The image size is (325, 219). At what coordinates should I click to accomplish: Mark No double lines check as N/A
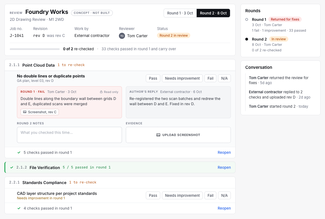[224, 78]
